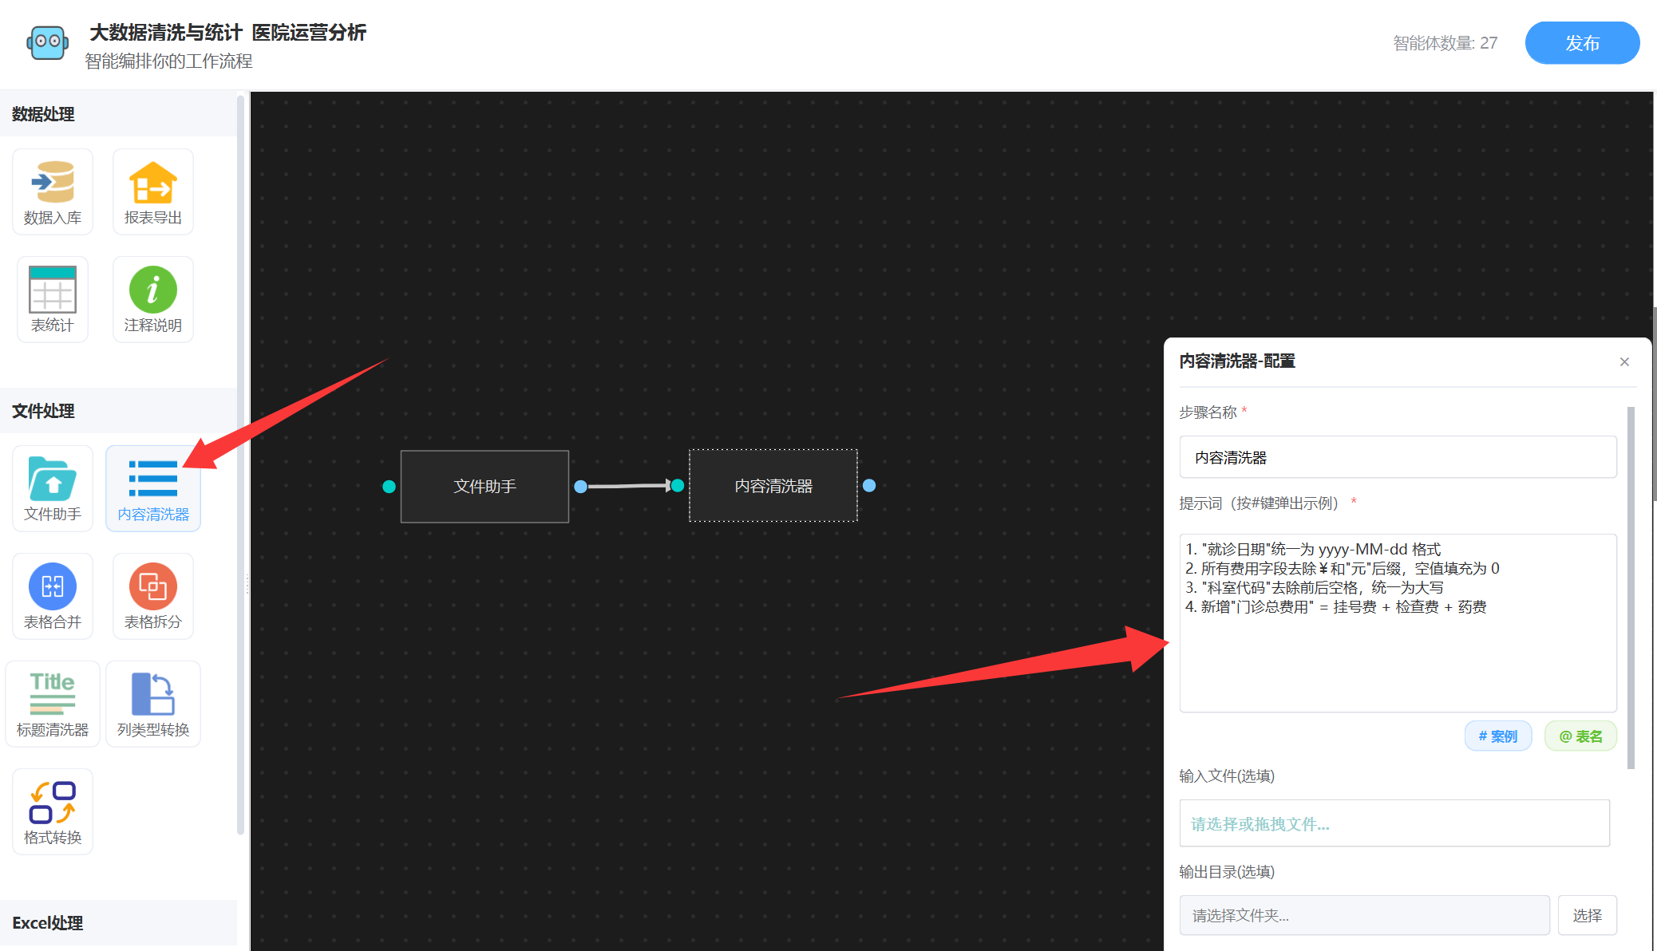Screen dimensions: 1657x951
Task: Insert a # 案例 example
Action: (1498, 736)
